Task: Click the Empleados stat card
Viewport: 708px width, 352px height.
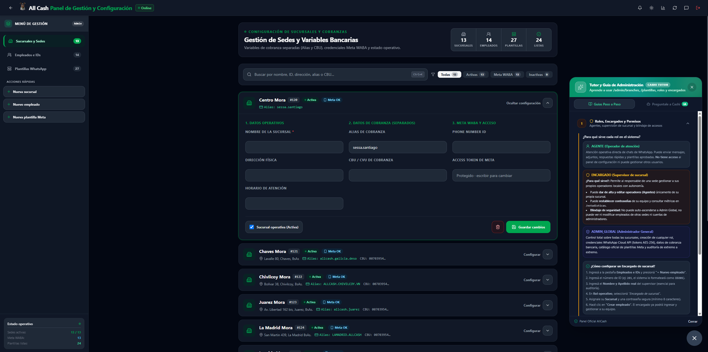Action: (x=489, y=40)
